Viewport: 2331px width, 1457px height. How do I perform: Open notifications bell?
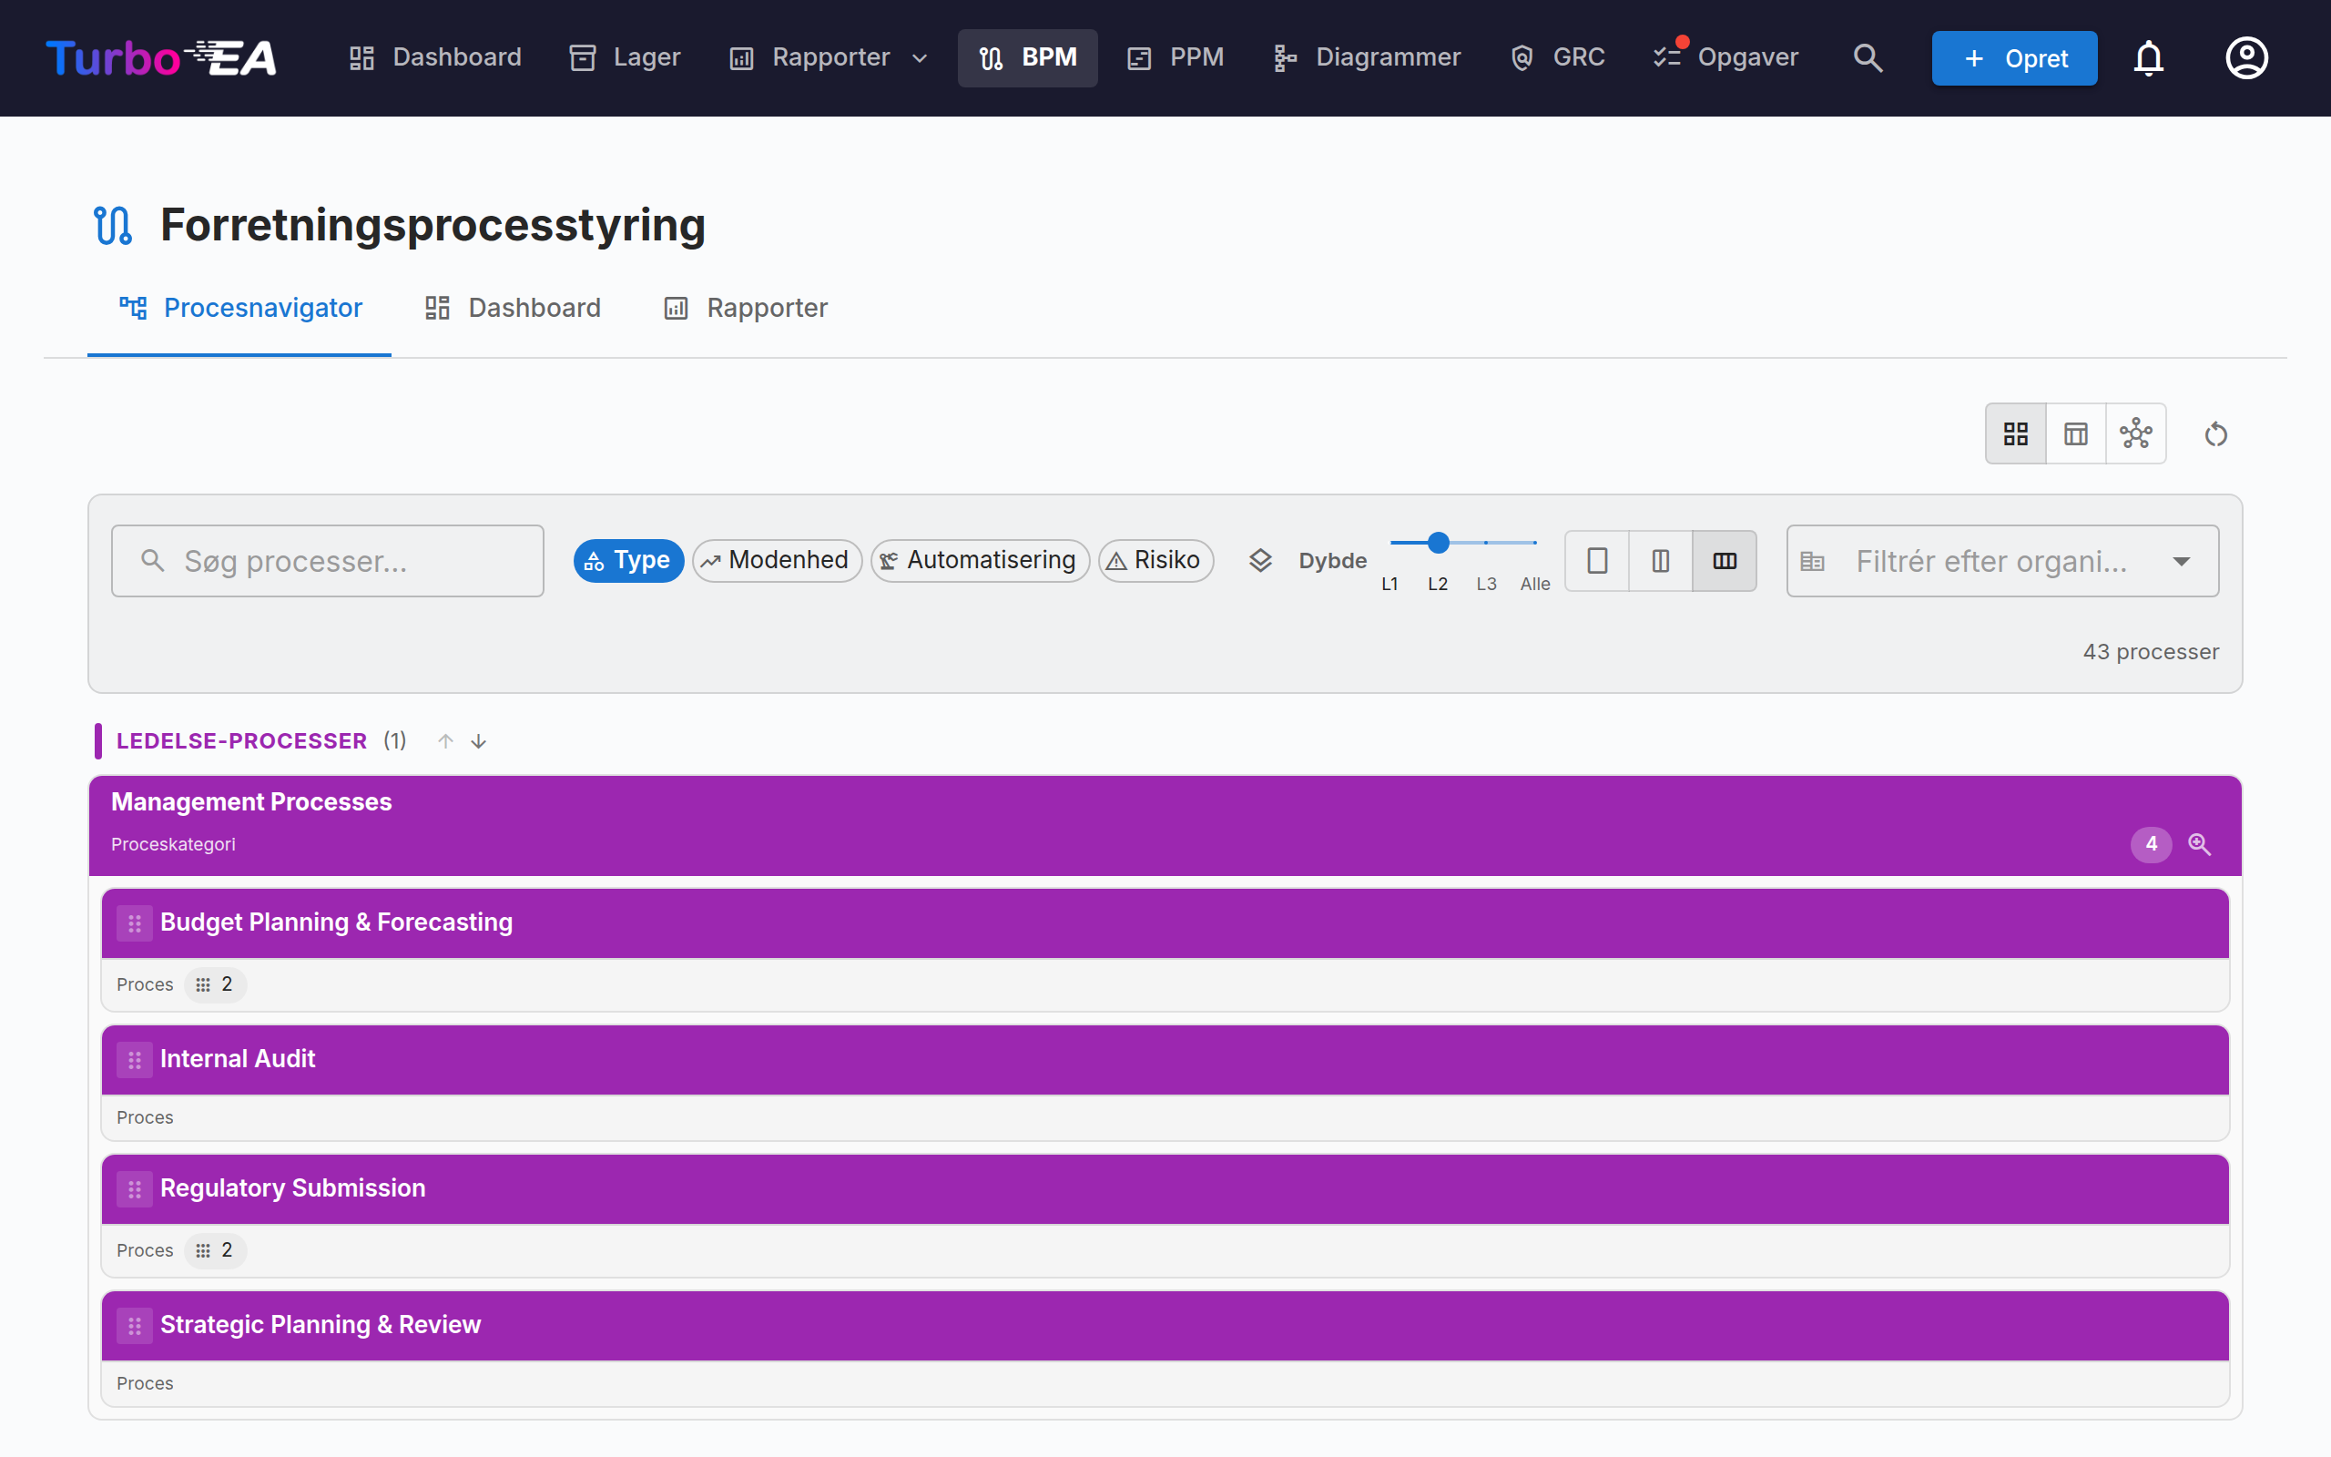pyautogui.click(x=2148, y=57)
